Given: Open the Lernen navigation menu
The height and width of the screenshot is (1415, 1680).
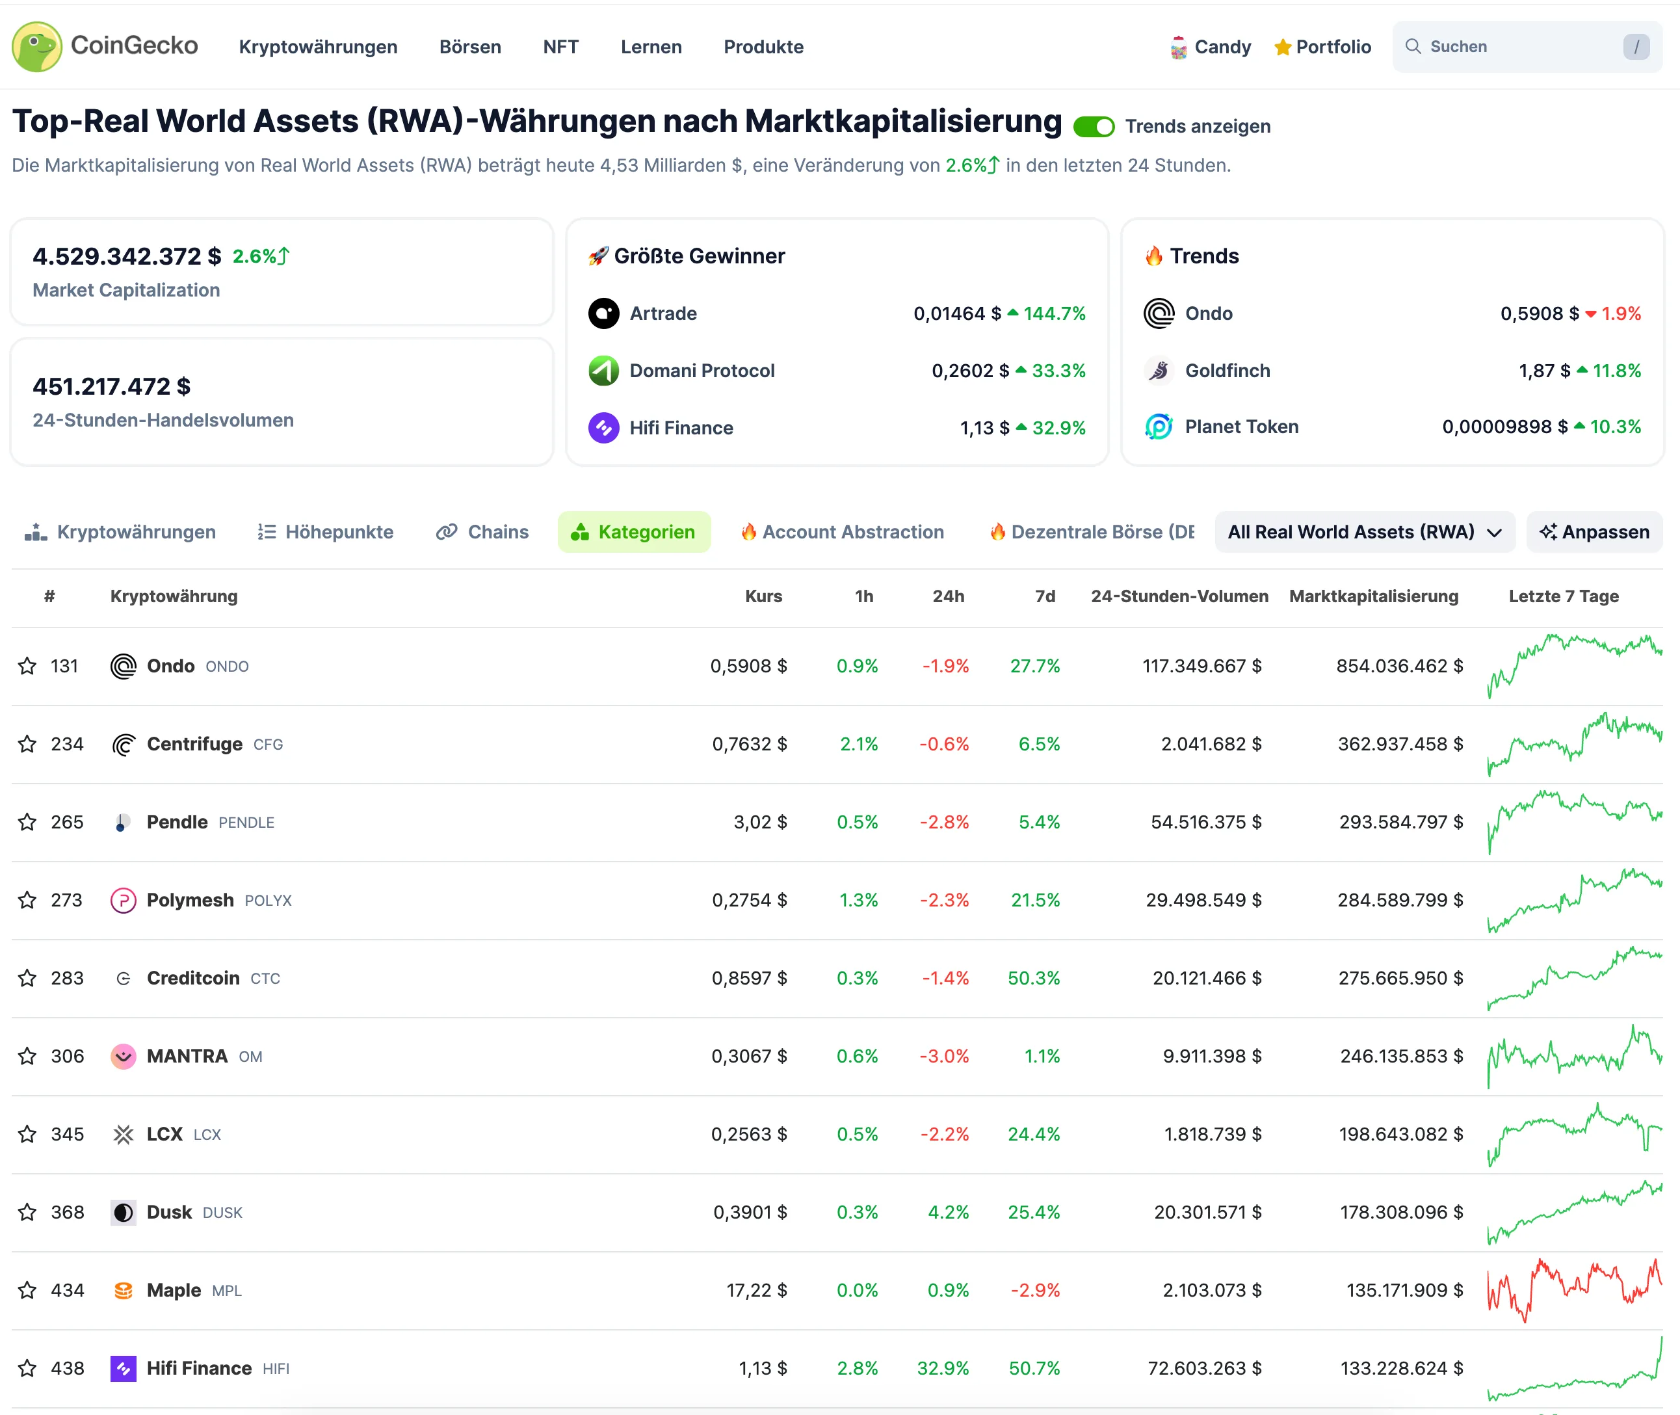Looking at the screenshot, I should (651, 47).
